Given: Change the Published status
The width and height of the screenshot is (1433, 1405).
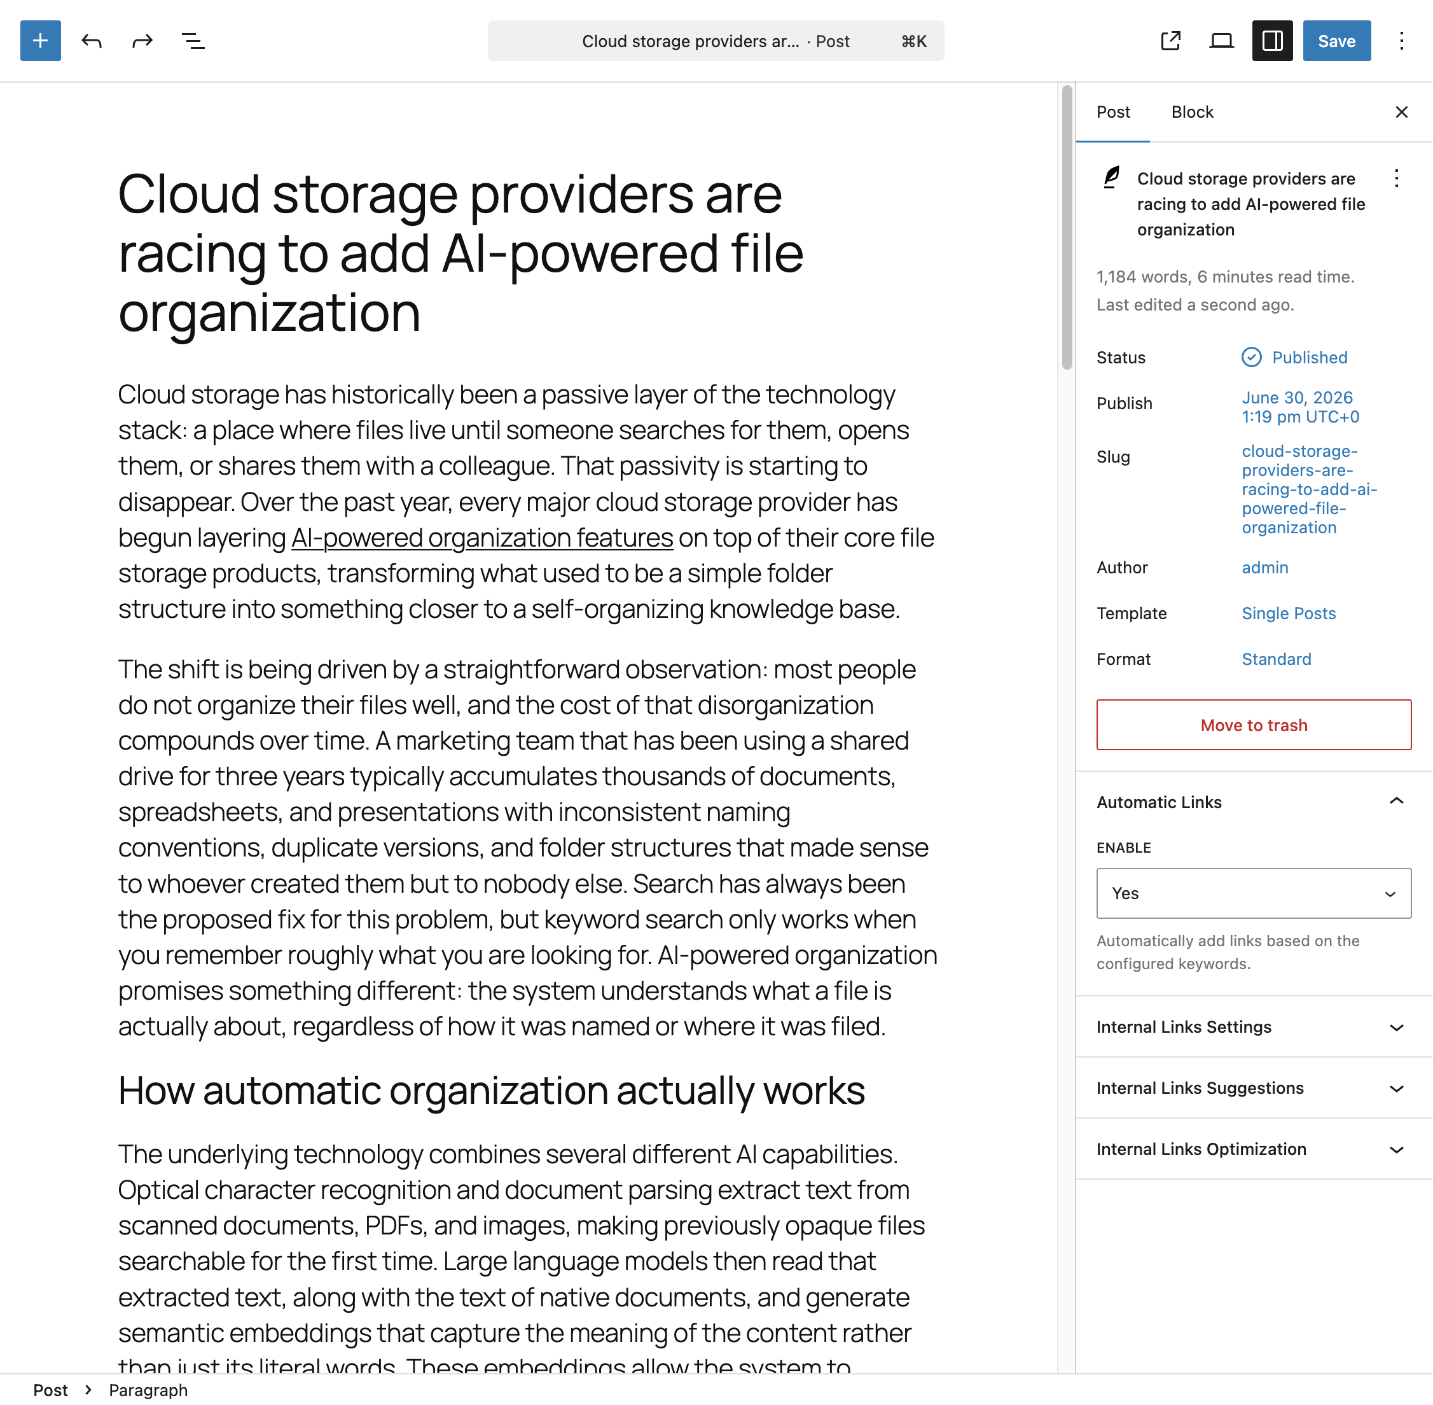Looking at the screenshot, I should [1294, 358].
